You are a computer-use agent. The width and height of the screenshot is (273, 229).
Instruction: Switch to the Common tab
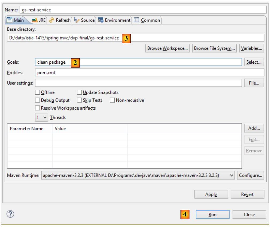coord(147,20)
